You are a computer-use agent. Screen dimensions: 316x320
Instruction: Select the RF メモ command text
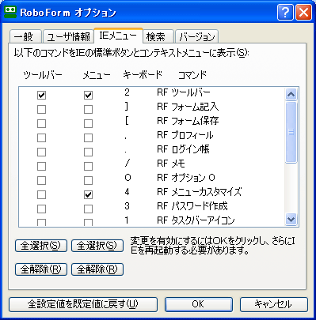[171, 164]
